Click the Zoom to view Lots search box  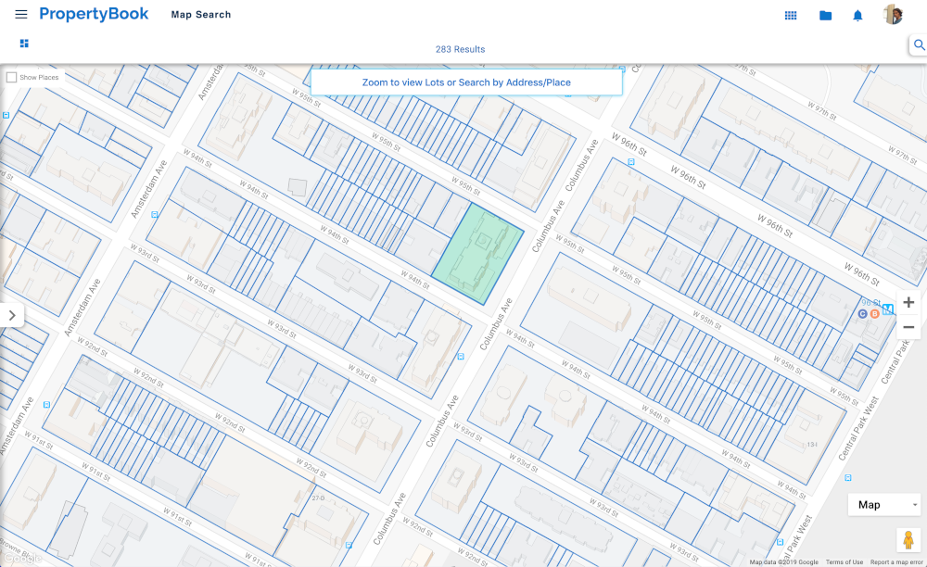click(x=466, y=82)
